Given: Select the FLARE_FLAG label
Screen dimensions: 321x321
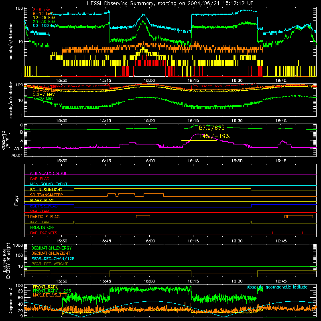Looking at the screenshot, I should pos(42,200).
